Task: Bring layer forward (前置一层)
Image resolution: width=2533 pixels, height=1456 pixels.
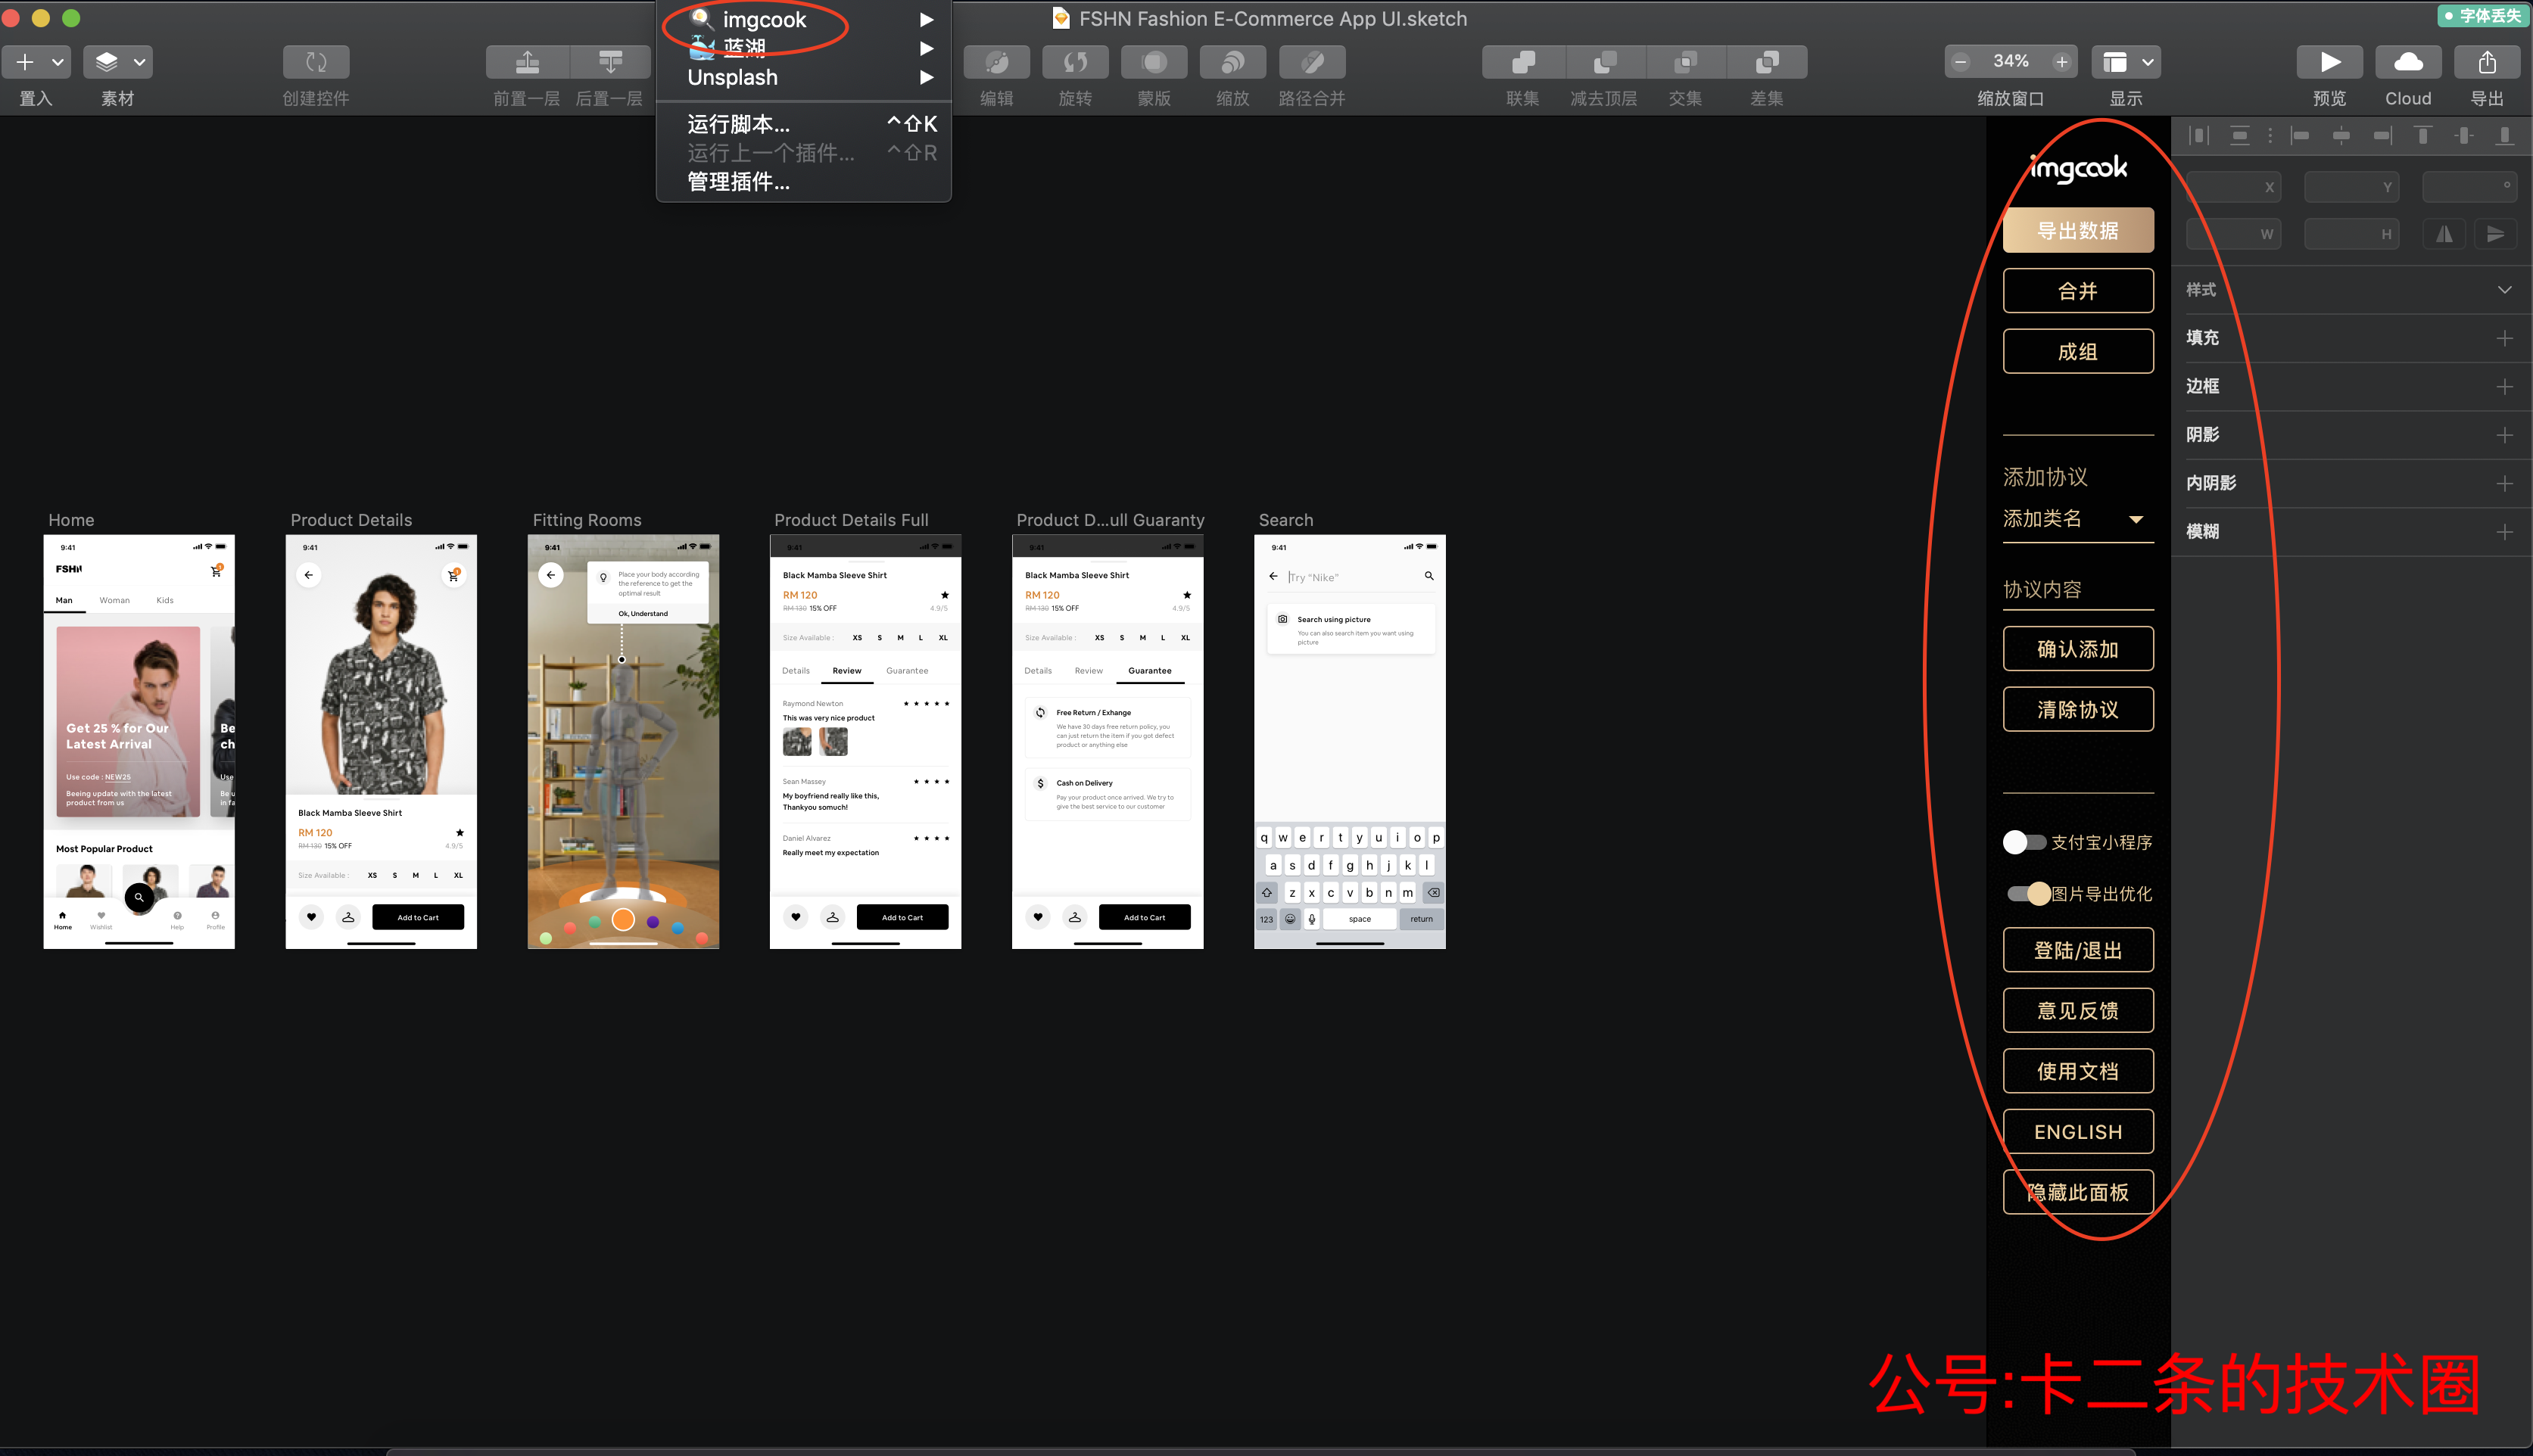Action: click(x=527, y=62)
